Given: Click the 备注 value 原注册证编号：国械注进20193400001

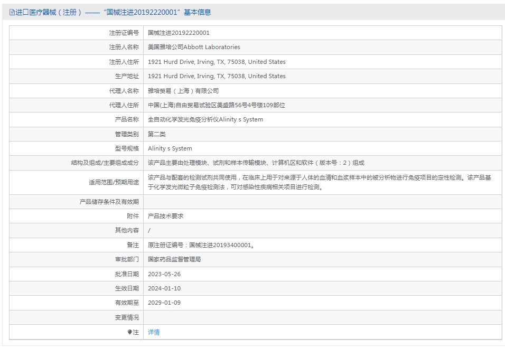Looking at the screenshot, I should pos(201,245).
